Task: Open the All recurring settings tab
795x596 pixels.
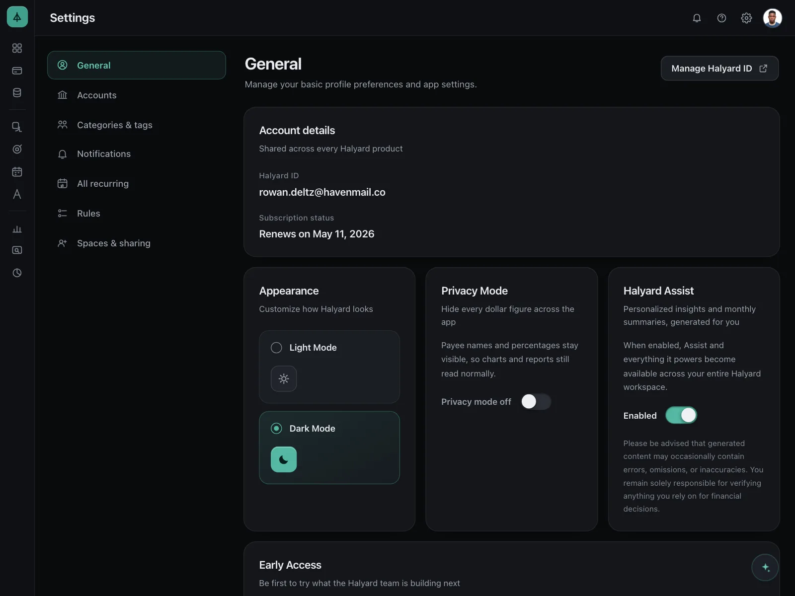Action: [137, 184]
